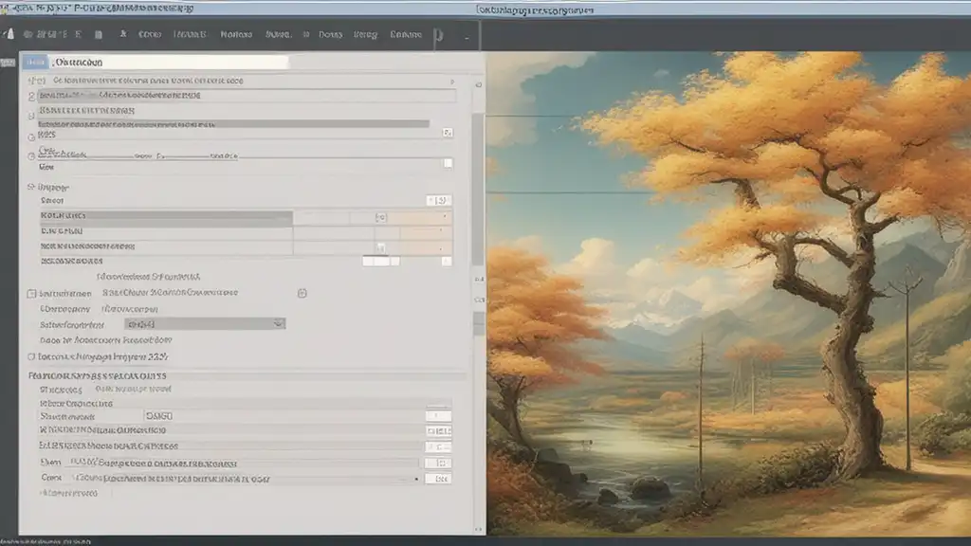
Task: Click the faded text link at the panel bottom
Action: pos(70,494)
